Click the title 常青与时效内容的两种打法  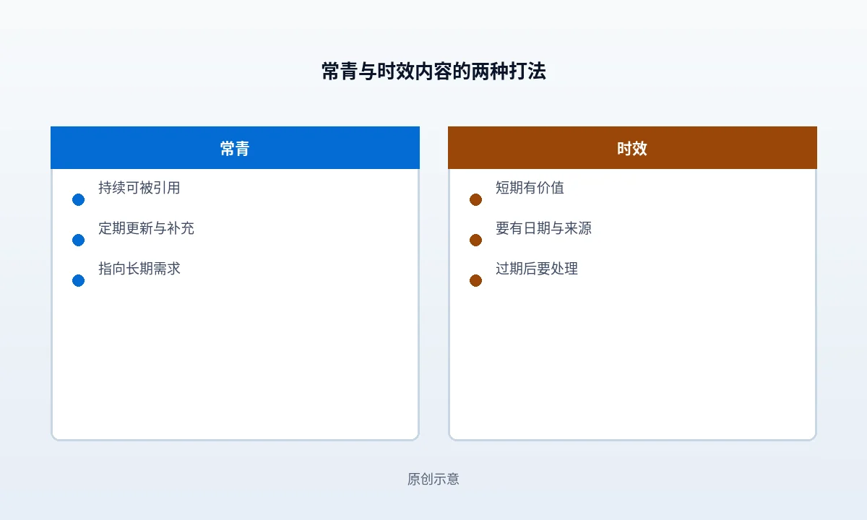tap(433, 71)
